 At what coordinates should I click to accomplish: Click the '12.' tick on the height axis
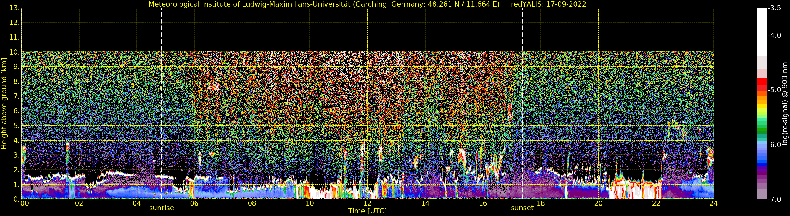tap(14, 23)
